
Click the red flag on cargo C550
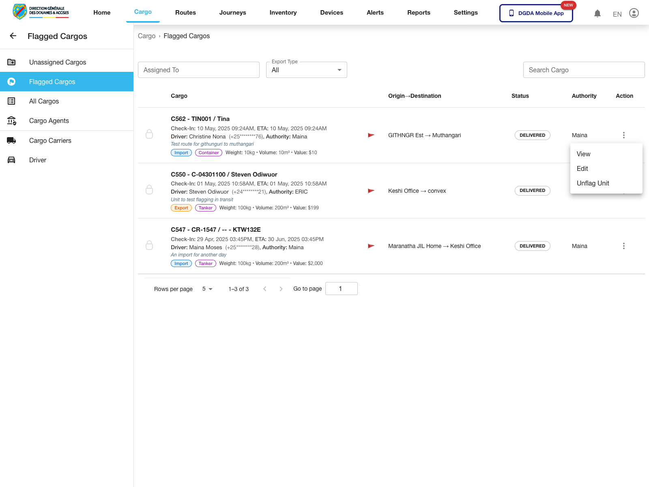click(371, 191)
